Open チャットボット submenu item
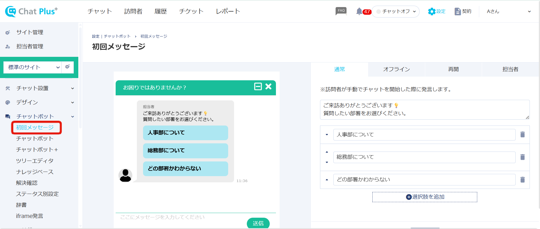 [x=35, y=139]
